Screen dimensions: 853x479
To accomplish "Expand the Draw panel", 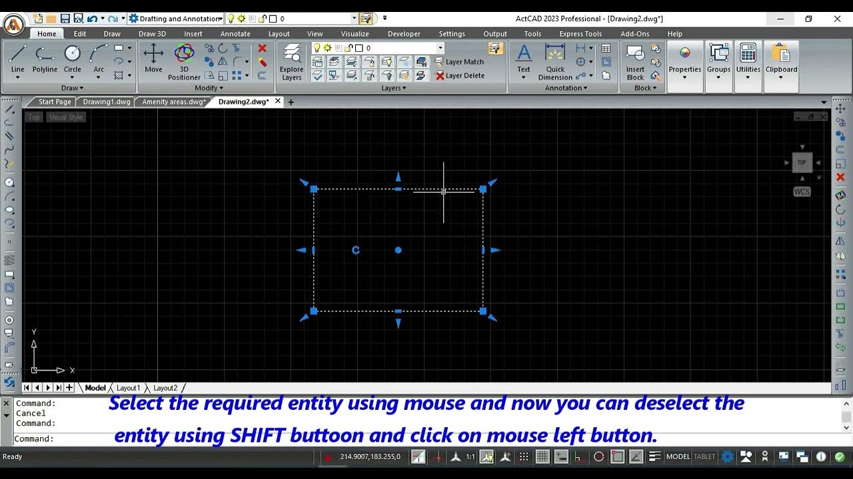I will (x=72, y=88).
